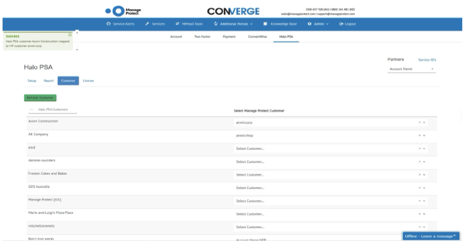Switch to the Account tab

point(176,37)
